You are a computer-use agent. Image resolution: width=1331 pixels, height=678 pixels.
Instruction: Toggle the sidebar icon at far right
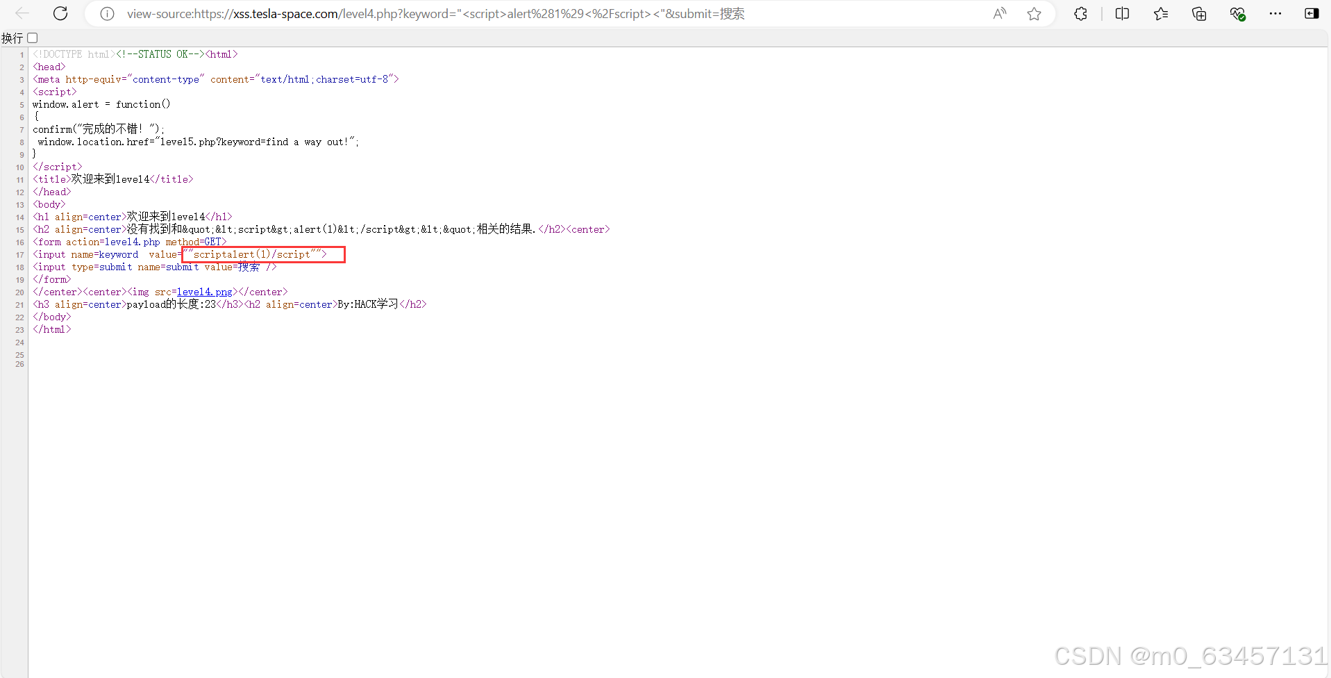[1312, 14]
